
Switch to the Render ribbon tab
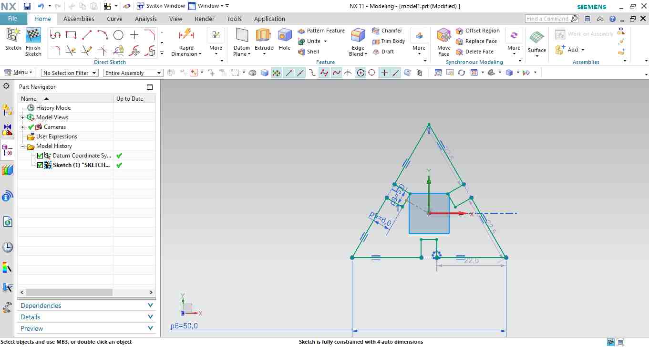pyautogui.click(x=205, y=19)
